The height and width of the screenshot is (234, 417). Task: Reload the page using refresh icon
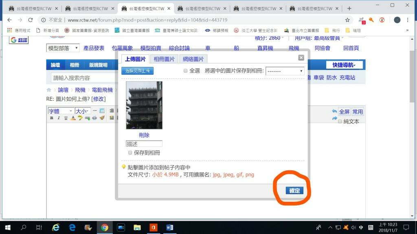coord(30,20)
